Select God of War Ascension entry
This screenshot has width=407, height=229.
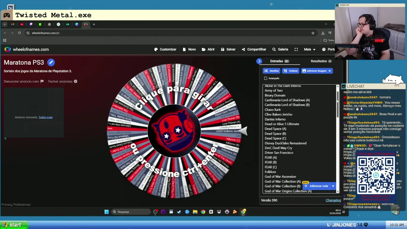click(x=280, y=177)
